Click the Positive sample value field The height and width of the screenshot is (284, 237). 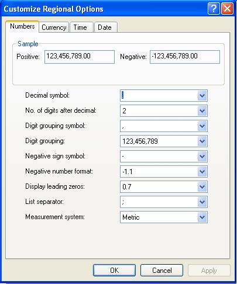coord(80,57)
